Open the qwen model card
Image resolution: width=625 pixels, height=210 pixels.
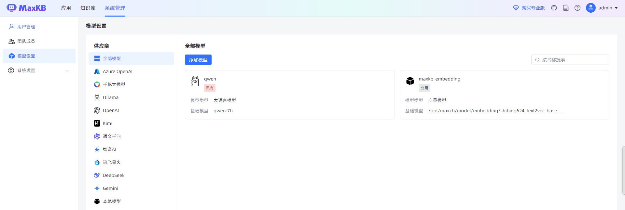click(x=289, y=95)
